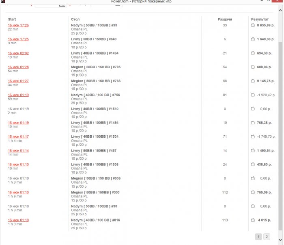Viewport: 284px width, 245px height.
Task: Click the Раздачи column header
Action: (225, 19)
